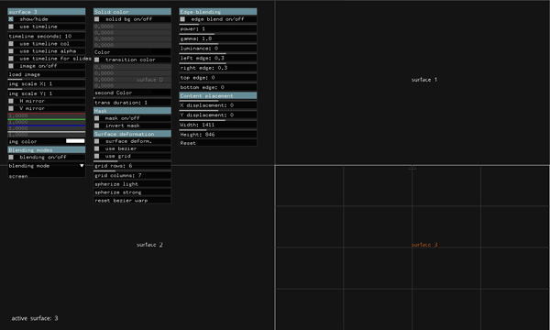Enable the use timeline checkbox
The height and width of the screenshot is (330, 550).
click(x=11, y=27)
